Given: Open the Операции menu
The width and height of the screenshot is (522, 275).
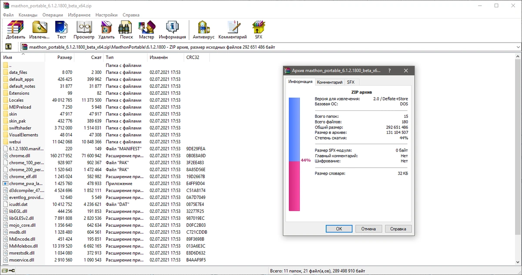Looking at the screenshot, I should click(x=53, y=15).
